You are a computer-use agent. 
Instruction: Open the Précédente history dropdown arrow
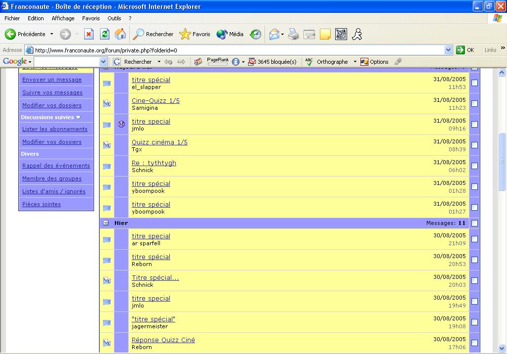[x=51, y=34]
